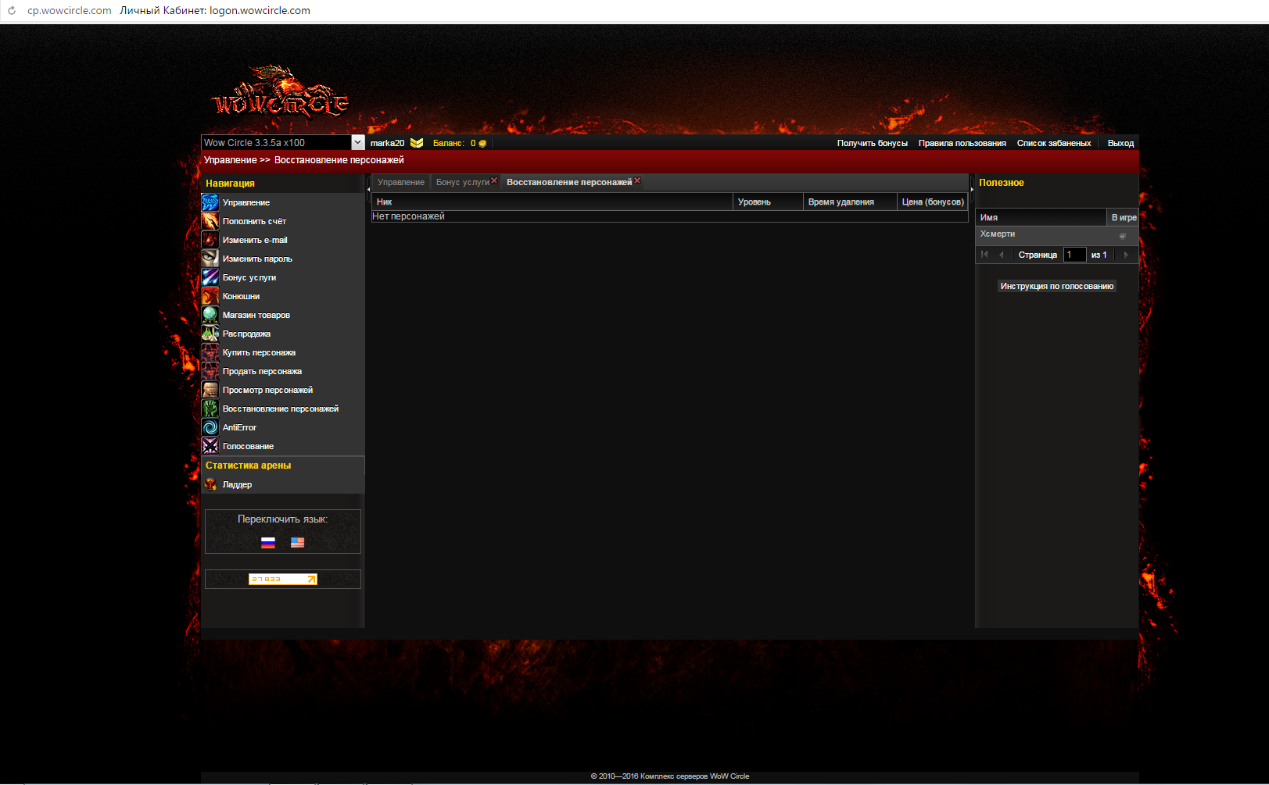Click Инструкция по голосованию button
This screenshot has width=1269, height=785.
point(1056,286)
